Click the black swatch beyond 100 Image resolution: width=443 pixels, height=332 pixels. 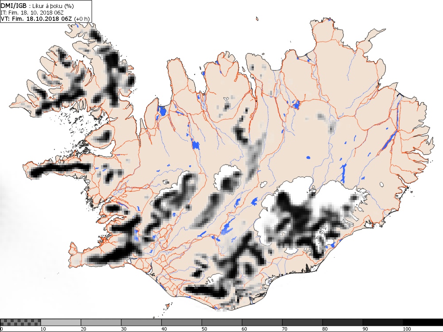[x=423, y=322]
